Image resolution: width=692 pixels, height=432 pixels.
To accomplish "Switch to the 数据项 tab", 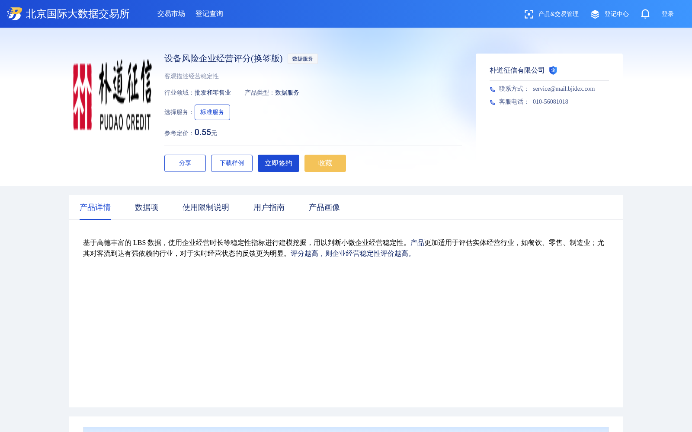I will click(x=147, y=207).
